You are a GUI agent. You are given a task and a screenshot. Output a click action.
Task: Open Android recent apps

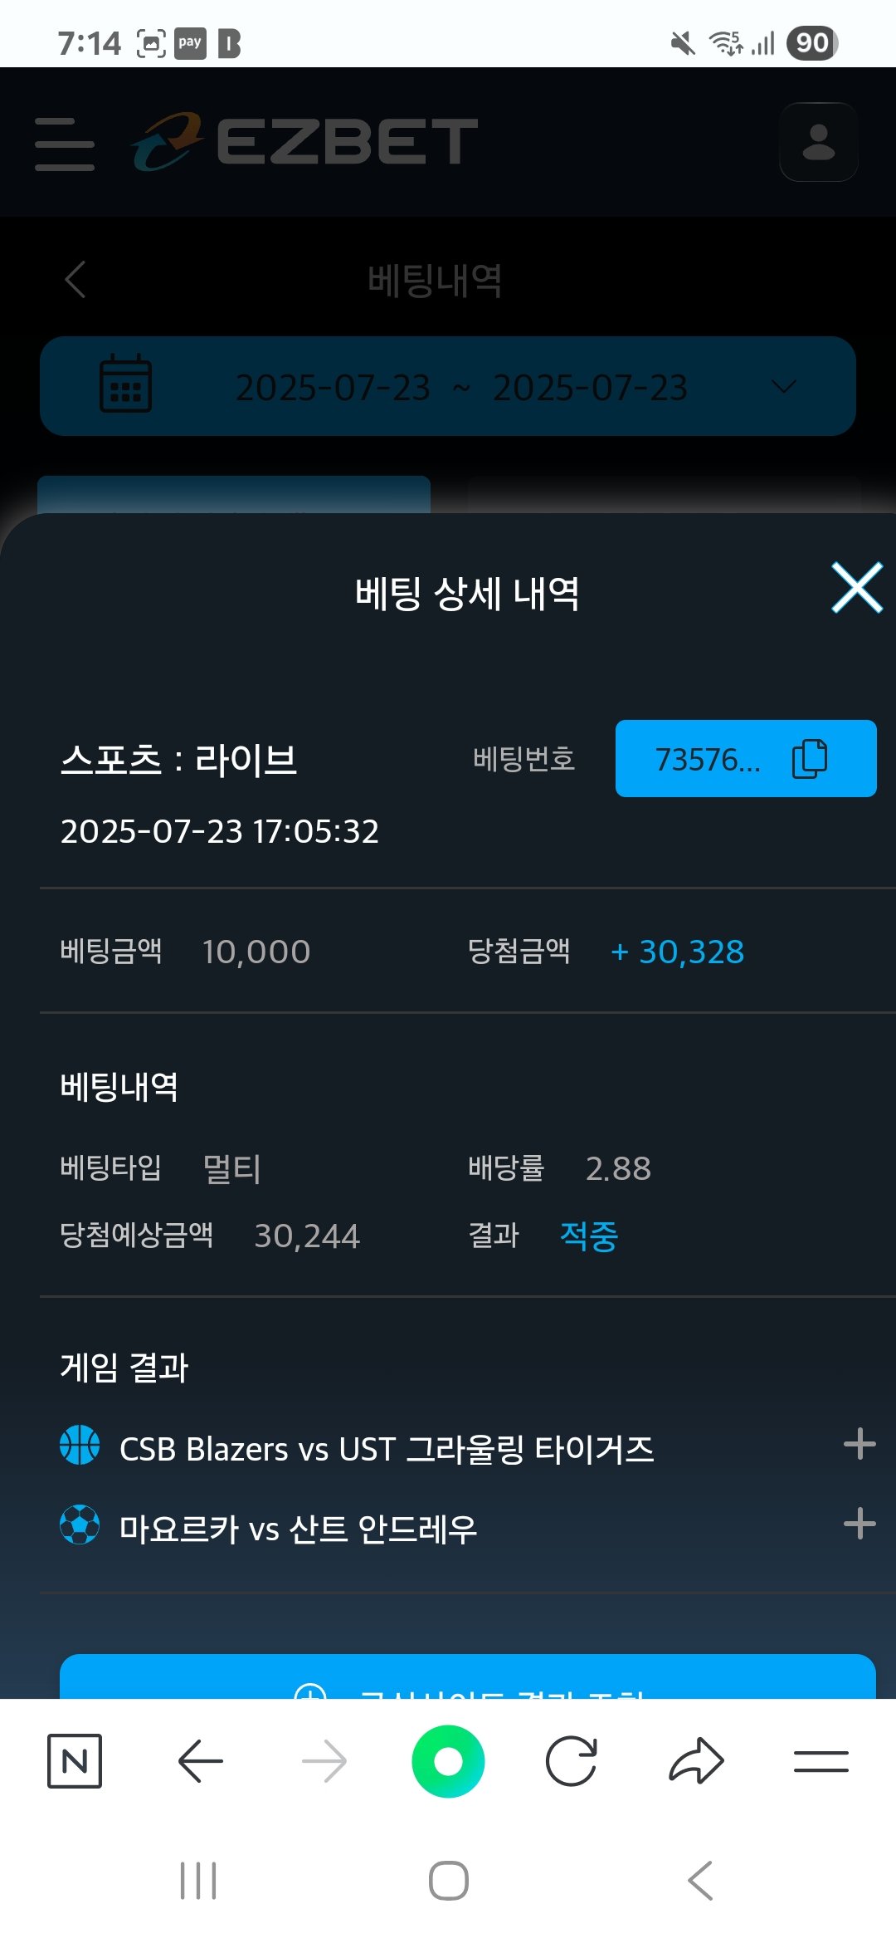coord(199,1881)
